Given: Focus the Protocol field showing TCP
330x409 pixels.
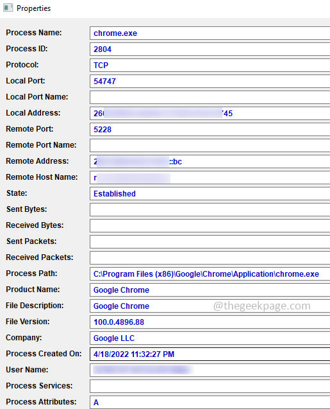Looking at the screenshot, I should tap(210, 65).
